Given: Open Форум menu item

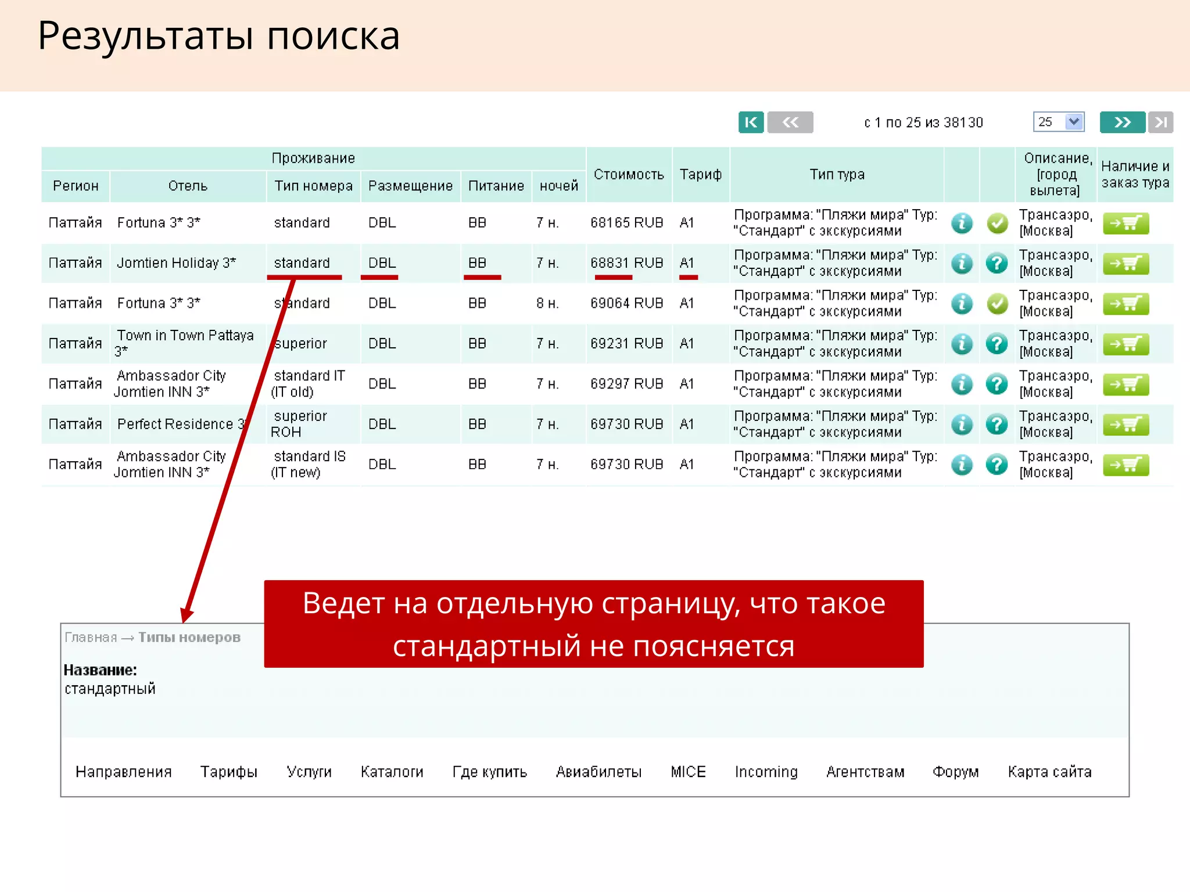Looking at the screenshot, I should pos(956,772).
